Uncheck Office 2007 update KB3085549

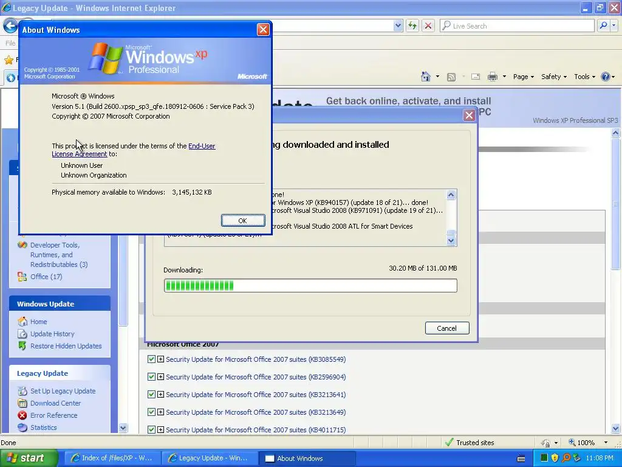151,359
